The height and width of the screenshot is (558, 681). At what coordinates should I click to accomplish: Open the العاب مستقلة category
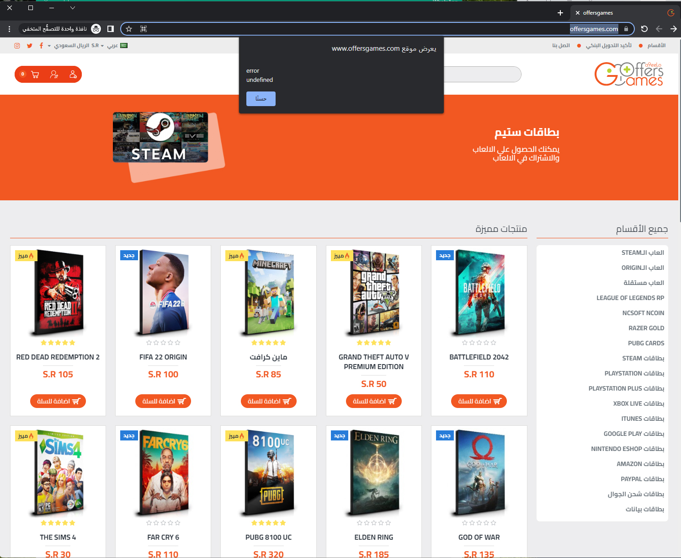[x=644, y=283]
